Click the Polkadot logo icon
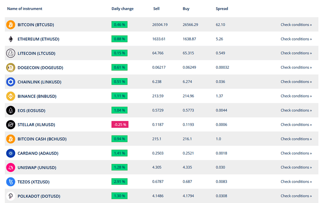Screen dimensions: 324x203 [11, 196]
